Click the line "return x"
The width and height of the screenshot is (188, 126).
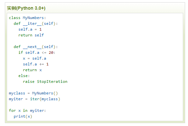coord(32,70)
